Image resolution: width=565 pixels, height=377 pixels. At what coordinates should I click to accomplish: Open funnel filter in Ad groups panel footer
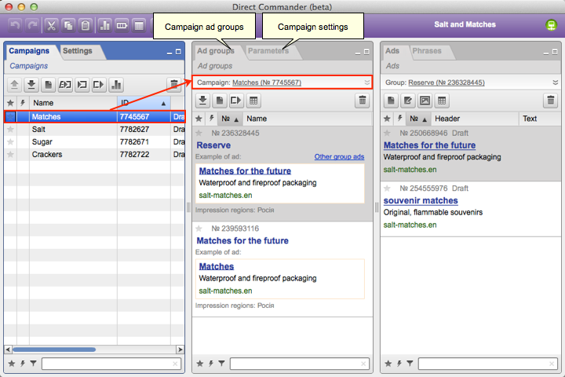click(221, 364)
